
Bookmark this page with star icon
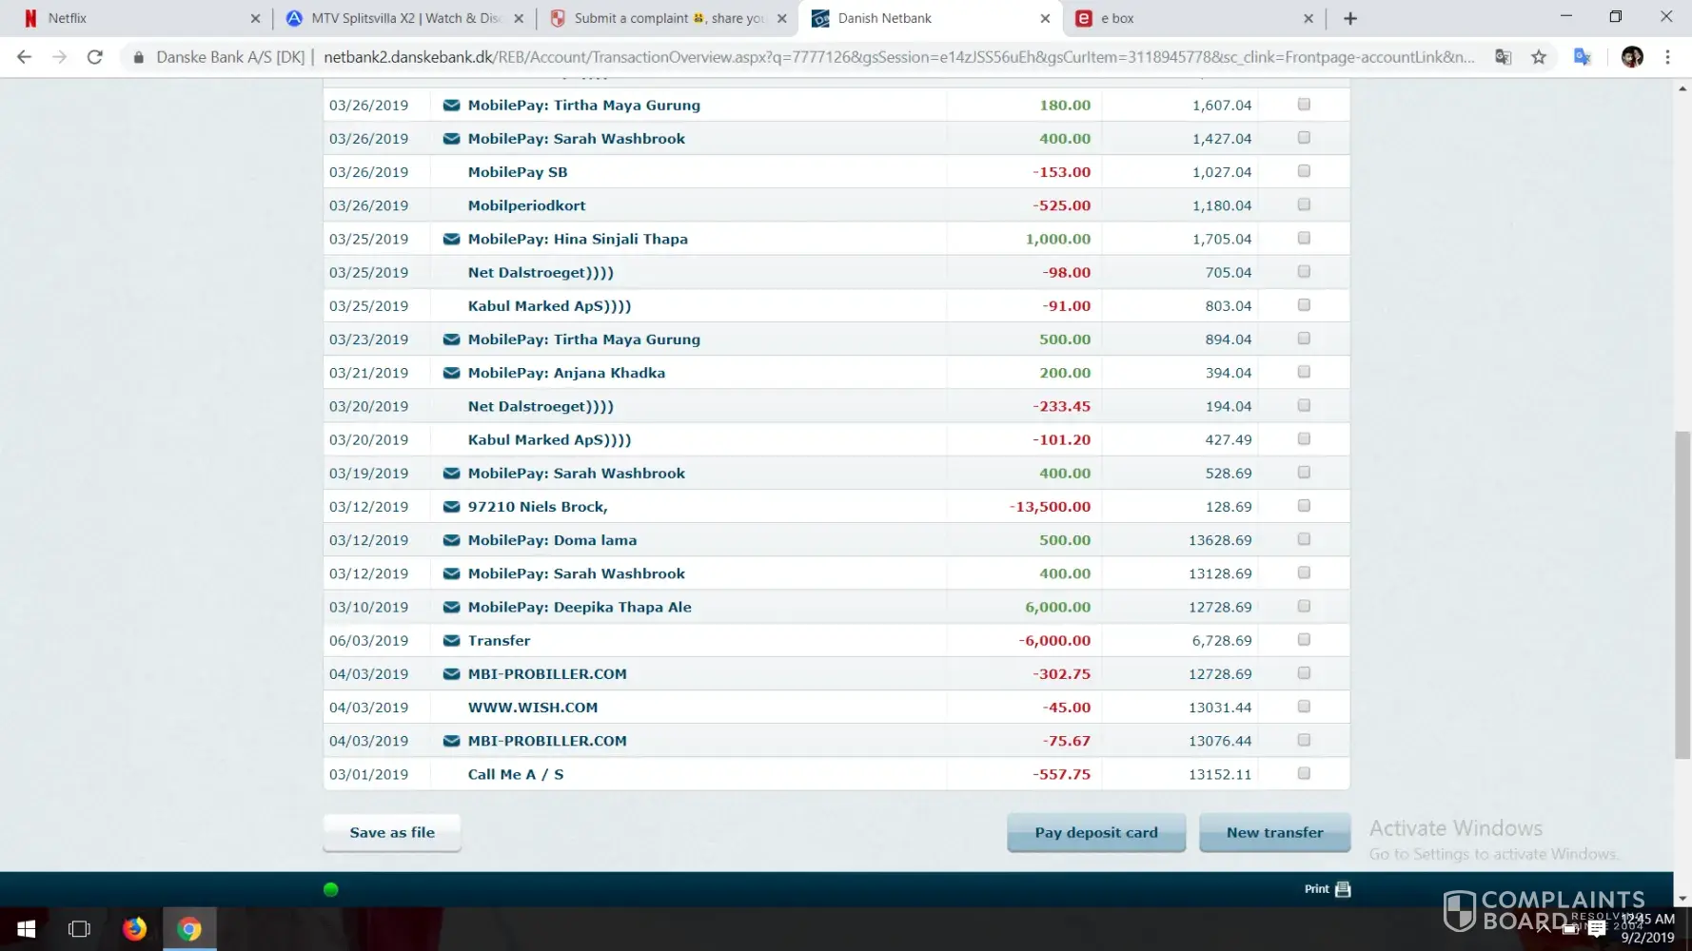click(1539, 57)
